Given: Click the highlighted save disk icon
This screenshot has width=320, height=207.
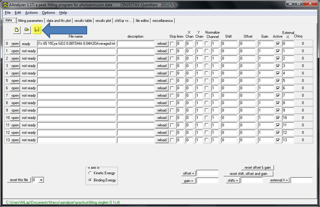Looking at the screenshot, I should coord(37,30).
